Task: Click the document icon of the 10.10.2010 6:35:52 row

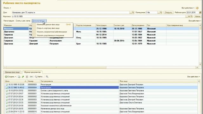Action: 7,91
